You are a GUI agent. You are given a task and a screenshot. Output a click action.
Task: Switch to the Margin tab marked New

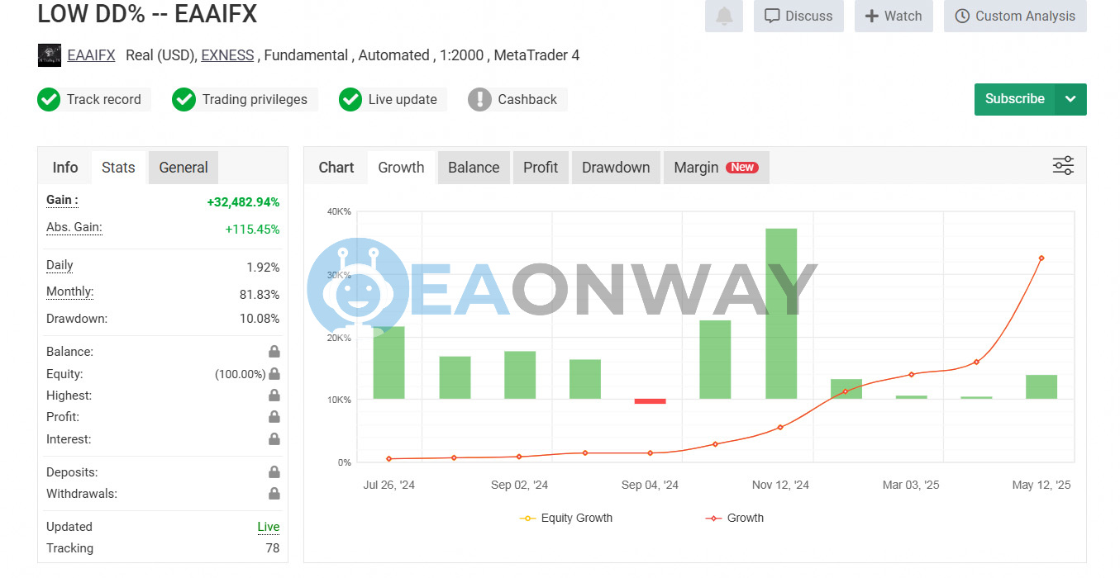(716, 168)
